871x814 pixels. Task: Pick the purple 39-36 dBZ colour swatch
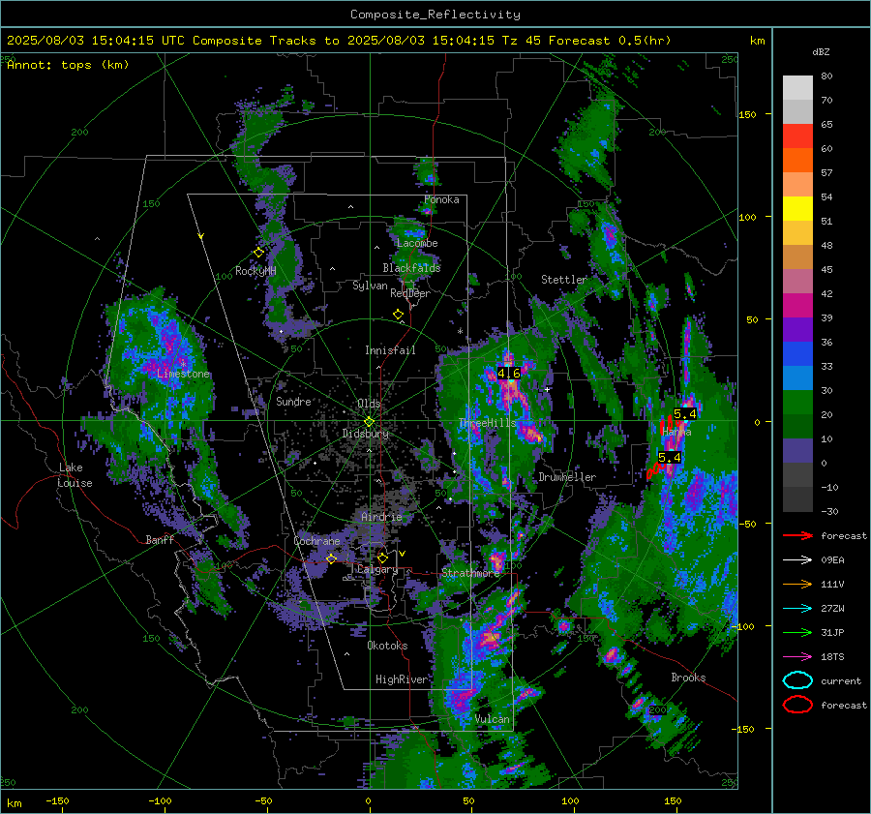(x=797, y=329)
